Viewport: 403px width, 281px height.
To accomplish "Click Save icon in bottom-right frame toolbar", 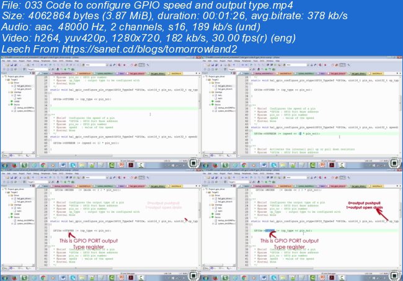I will coord(213,178).
